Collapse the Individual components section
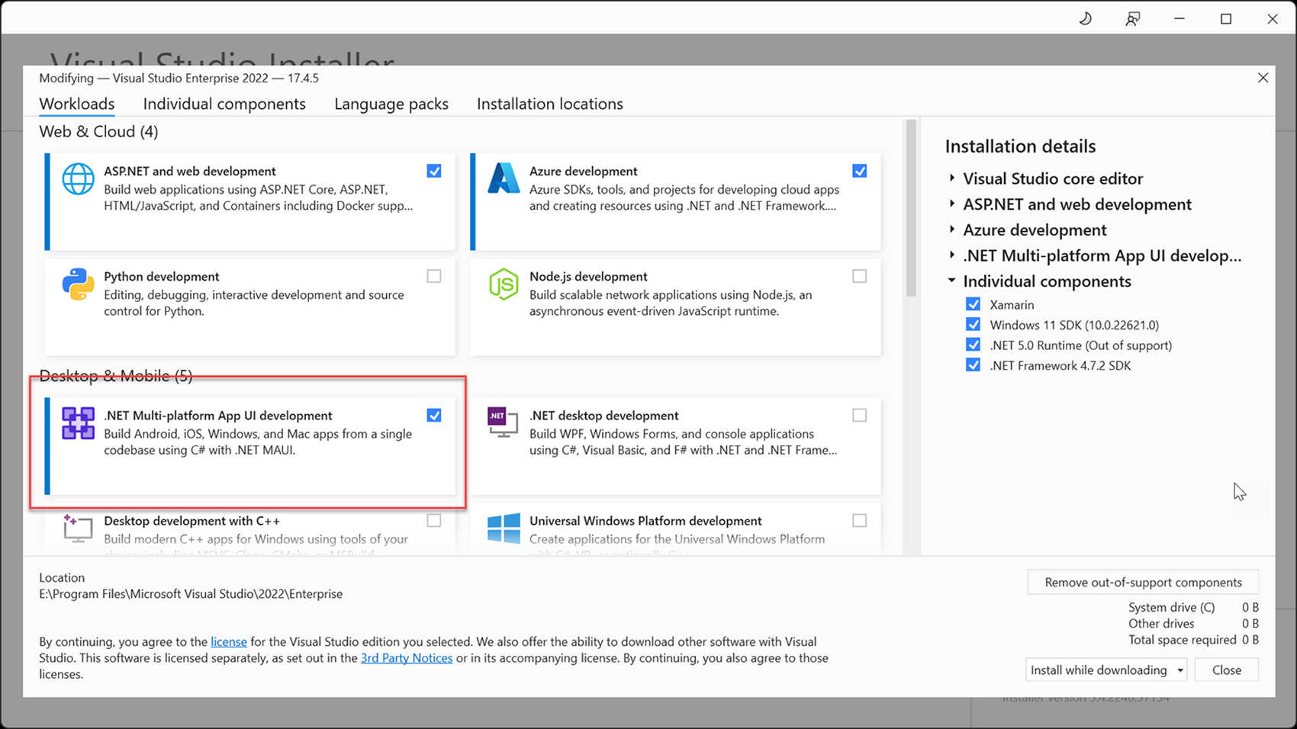This screenshot has height=729, width=1297. click(x=951, y=280)
